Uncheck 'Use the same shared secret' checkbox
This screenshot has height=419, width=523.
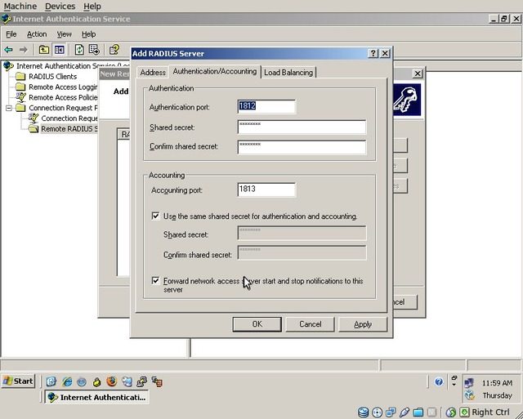(156, 216)
